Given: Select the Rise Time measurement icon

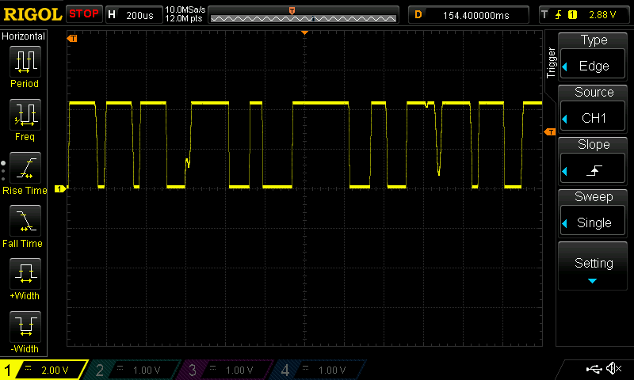Looking at the screenshot, I should click(25, 168).
